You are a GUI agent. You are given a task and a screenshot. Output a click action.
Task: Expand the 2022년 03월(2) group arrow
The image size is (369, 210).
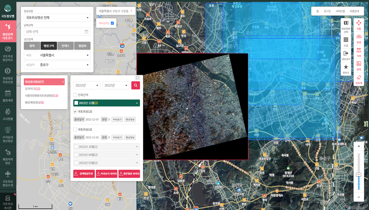pyautogui.click(x=137, y=163)
